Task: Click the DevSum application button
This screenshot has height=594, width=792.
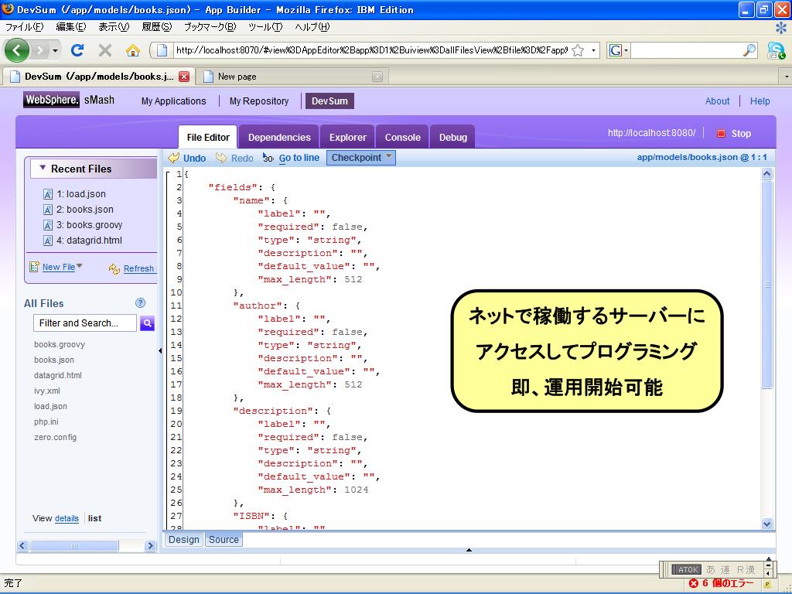Action: coord(329,101)
